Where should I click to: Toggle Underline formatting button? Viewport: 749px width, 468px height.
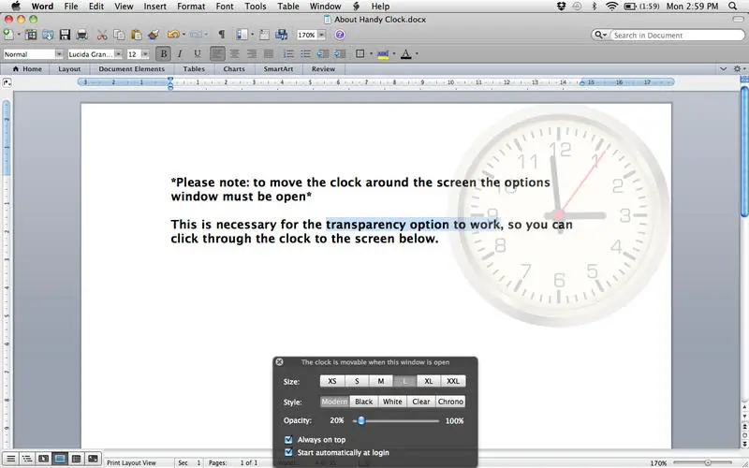coord(198,54)
